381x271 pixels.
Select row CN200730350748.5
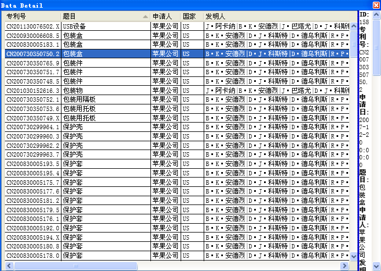click(177, 81)
